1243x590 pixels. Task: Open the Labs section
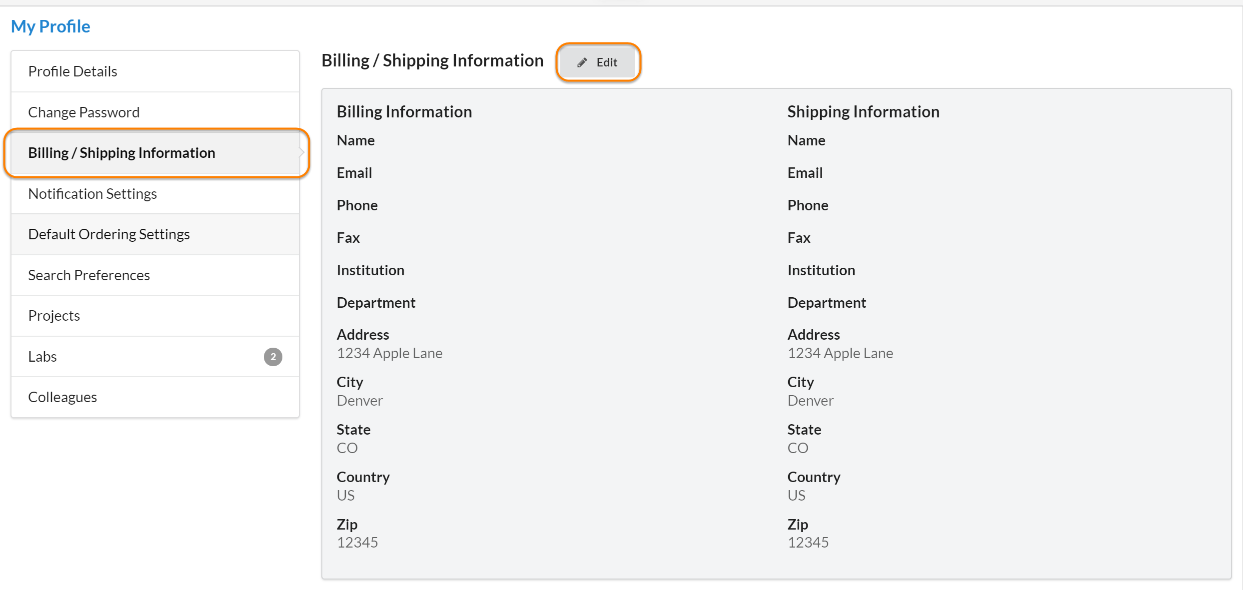42,357
